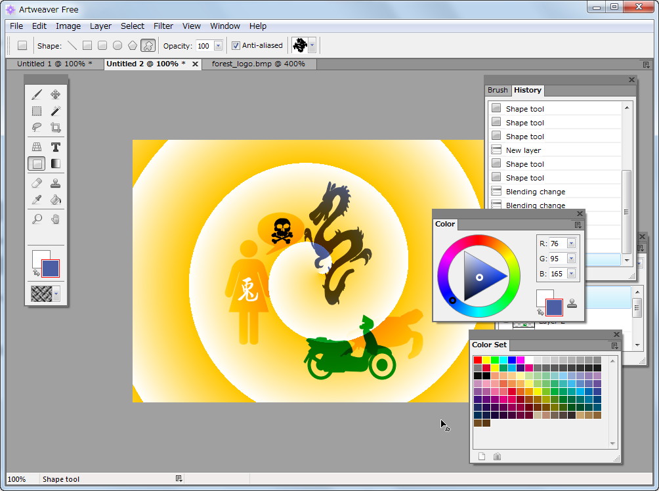Image resolution: width=659 pixels, height=491 pixels.
Task: Open the Window menu
Action: coord(225,26)
